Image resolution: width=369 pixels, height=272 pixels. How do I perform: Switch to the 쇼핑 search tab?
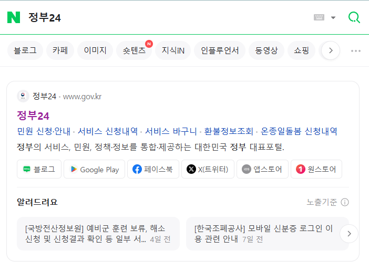302,50
